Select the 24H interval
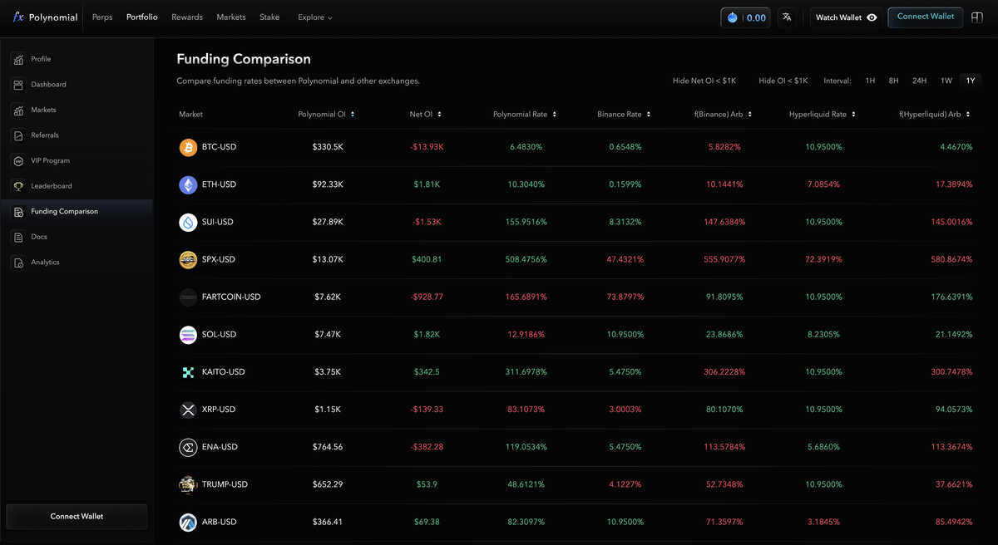998x545 pixels. (919, 81)
